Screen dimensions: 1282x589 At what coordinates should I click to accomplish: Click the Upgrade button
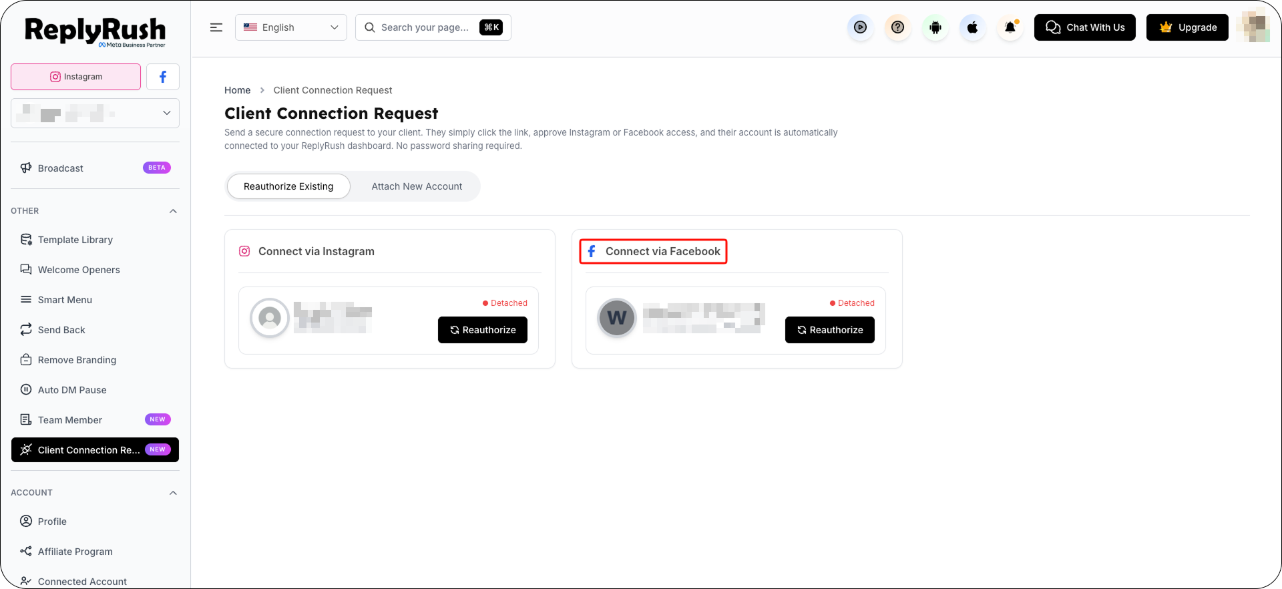[x=1187, y=27]
